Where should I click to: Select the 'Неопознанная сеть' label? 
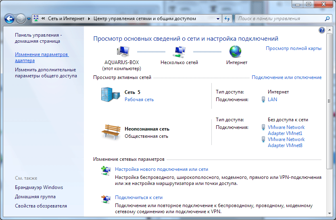(x=147, y=129)
